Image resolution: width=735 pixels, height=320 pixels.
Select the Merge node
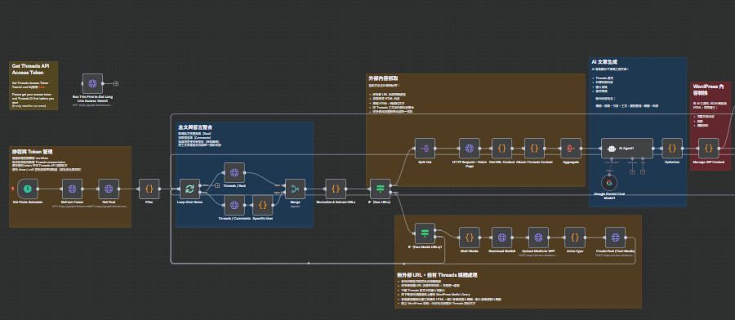pos(296,189)
